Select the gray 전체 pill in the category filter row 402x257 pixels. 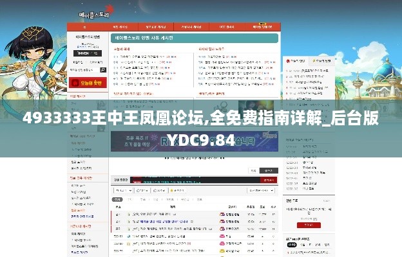tap(117, 199)
